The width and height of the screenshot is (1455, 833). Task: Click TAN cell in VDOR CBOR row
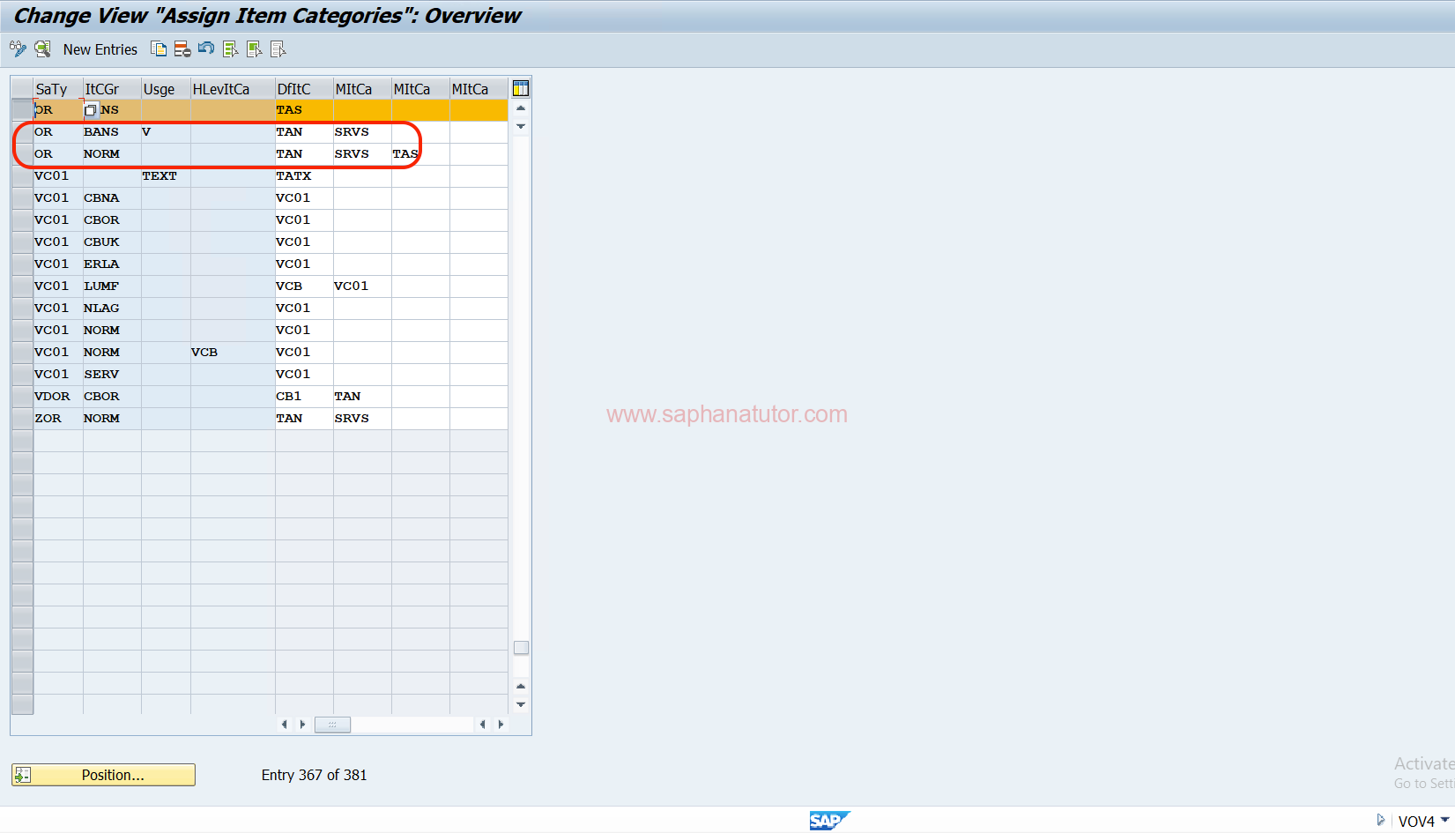coord(362,397)
